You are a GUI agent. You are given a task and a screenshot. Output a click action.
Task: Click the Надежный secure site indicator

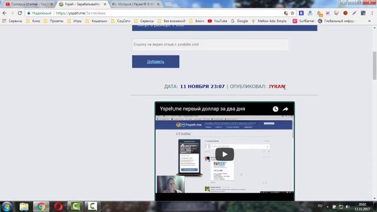[39, 13]
